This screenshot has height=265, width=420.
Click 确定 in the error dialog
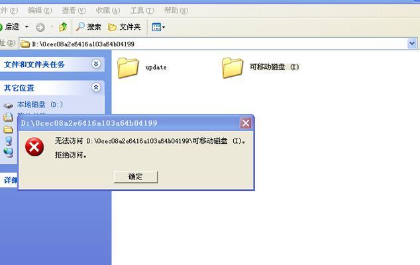click(136, 177)
